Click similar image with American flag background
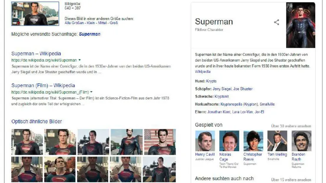Screen dimensions: 326x183 coord(160,142)
